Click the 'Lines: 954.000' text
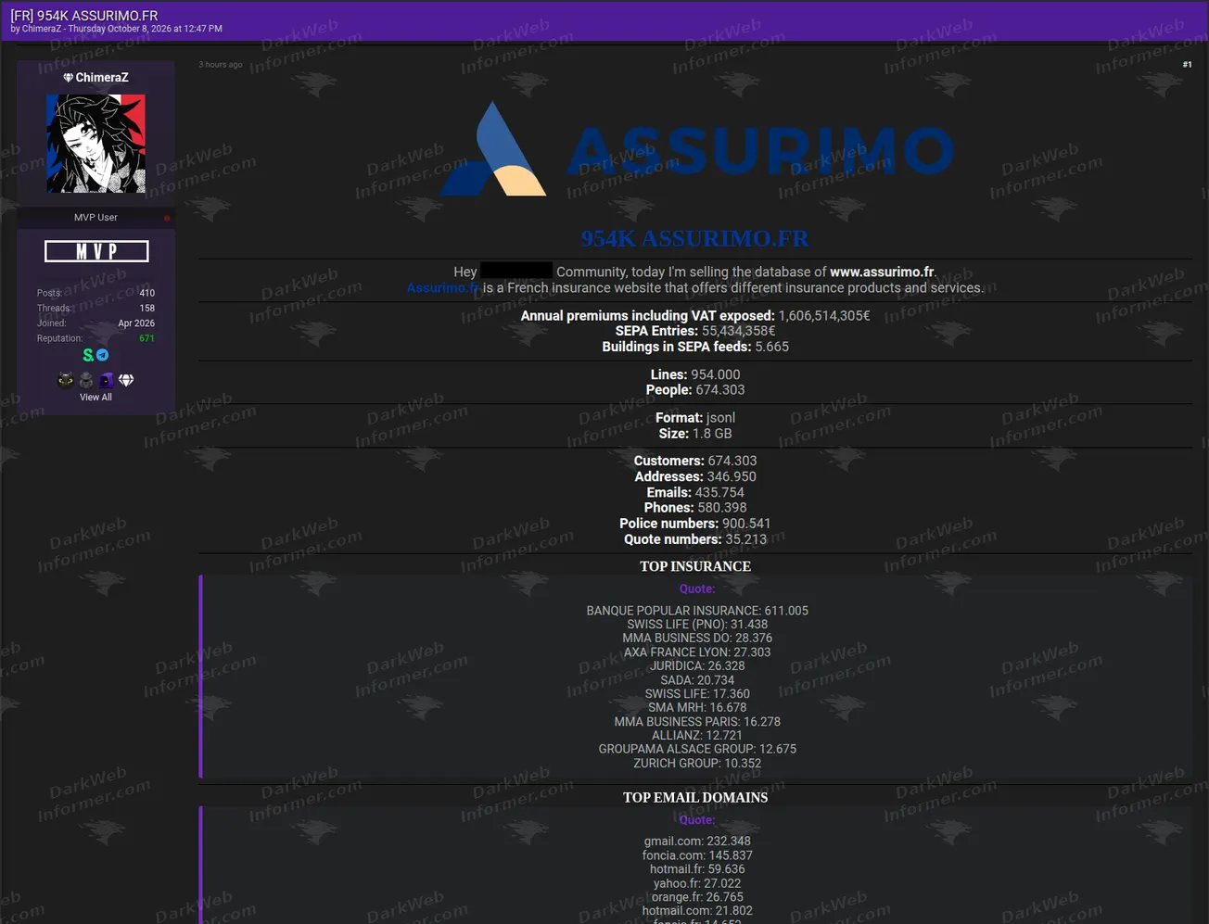The height and width of the screenshot is (924, 1209). 695,374
